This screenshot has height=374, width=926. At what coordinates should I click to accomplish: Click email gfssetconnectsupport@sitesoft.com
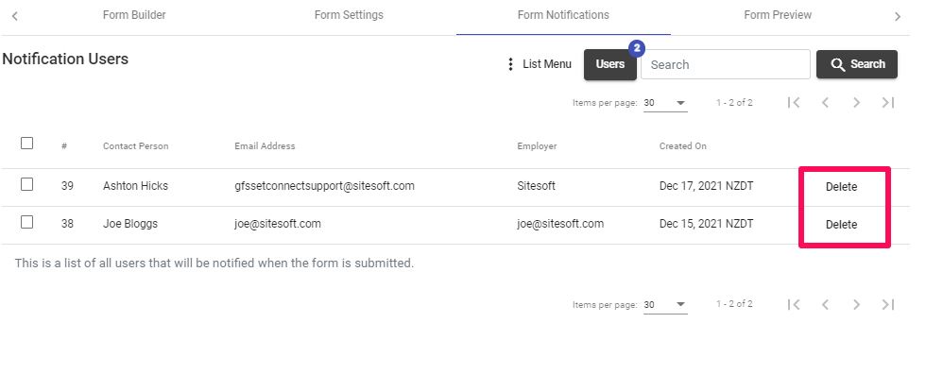(x=324, y=186)
